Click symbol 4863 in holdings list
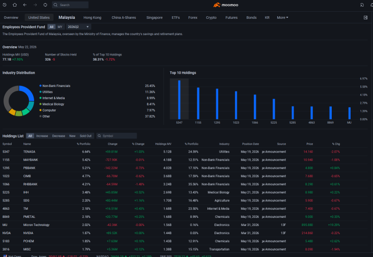 6,209
